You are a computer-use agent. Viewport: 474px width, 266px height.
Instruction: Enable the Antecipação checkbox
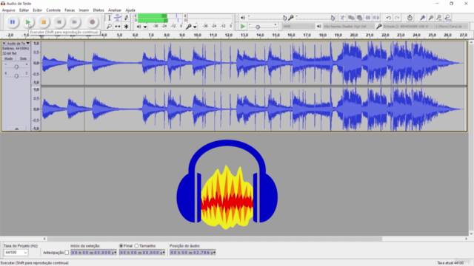click(67, 253)
